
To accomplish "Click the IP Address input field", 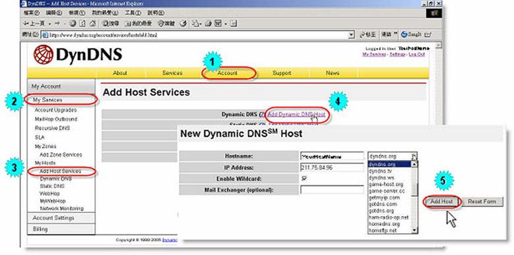I will pos(332,167).
